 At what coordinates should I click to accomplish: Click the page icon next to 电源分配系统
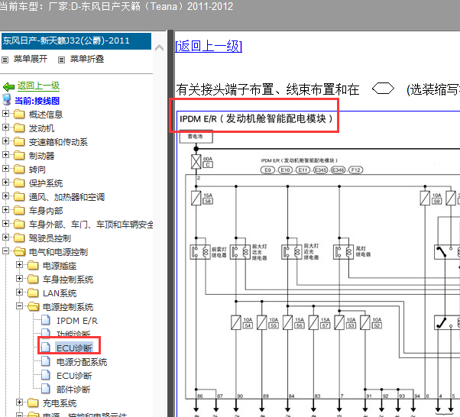(46, 361)
